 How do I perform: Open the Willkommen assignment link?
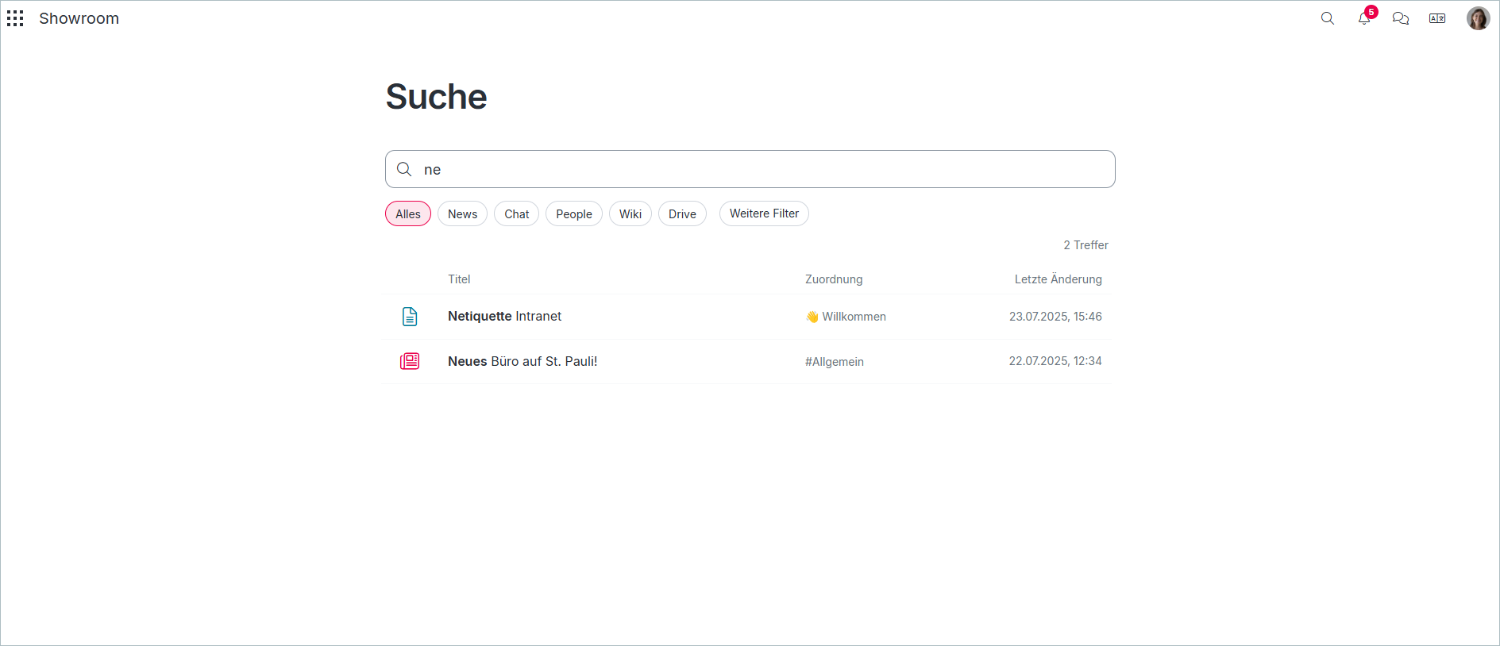click(846, 317)
